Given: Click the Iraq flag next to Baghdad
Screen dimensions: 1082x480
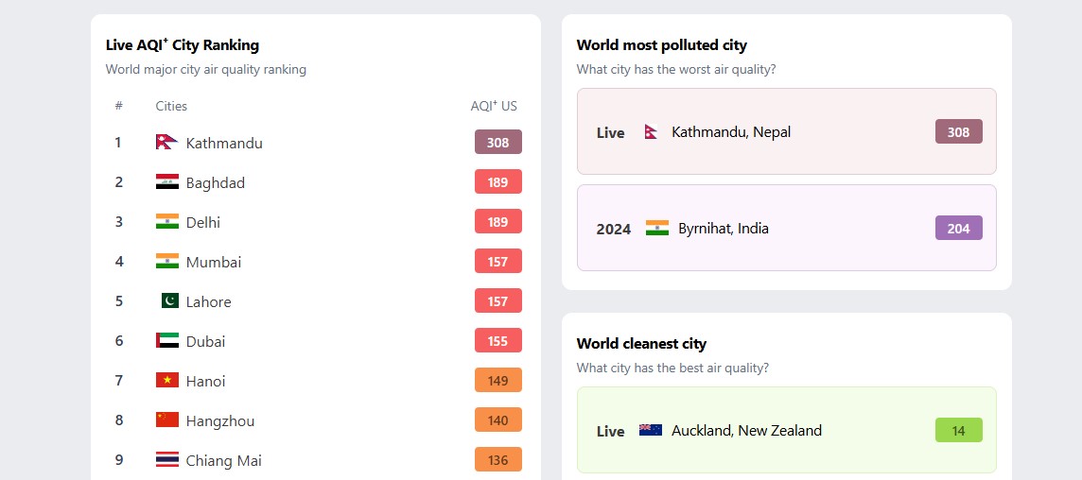Looking at the screenshot, I should [166, 182].
